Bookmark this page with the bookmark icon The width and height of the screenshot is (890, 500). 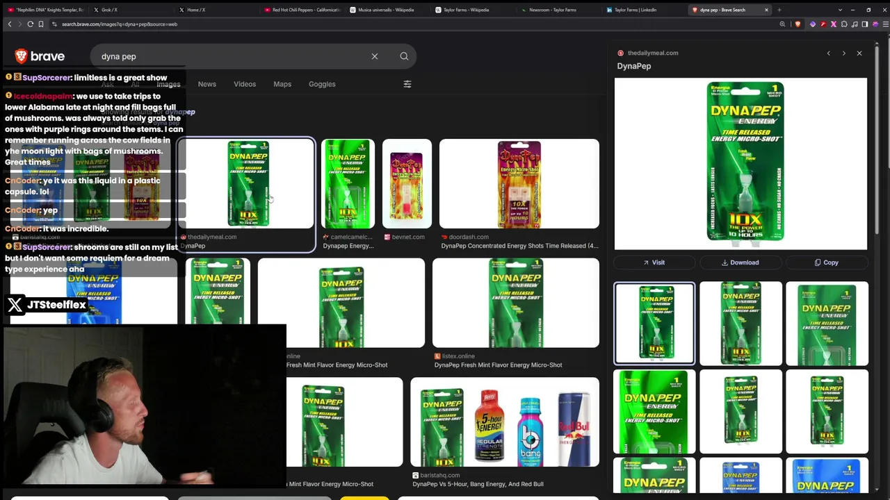point(41,24)
